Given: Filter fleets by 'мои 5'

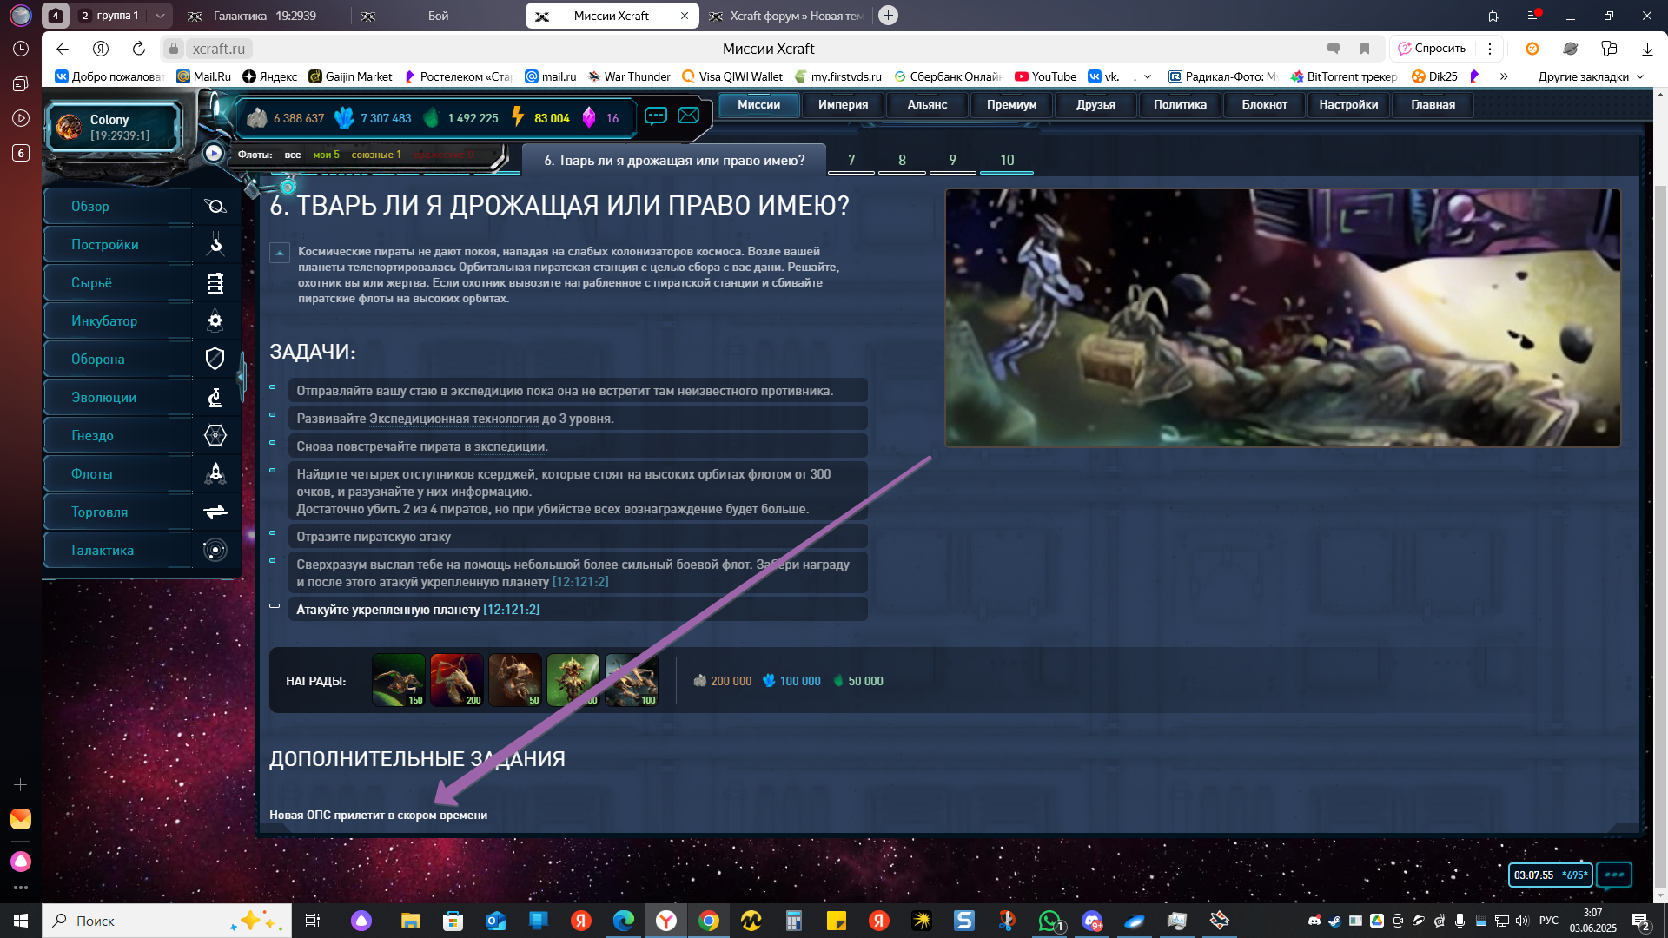Looking at the screenshot, I should pos(326,155).
